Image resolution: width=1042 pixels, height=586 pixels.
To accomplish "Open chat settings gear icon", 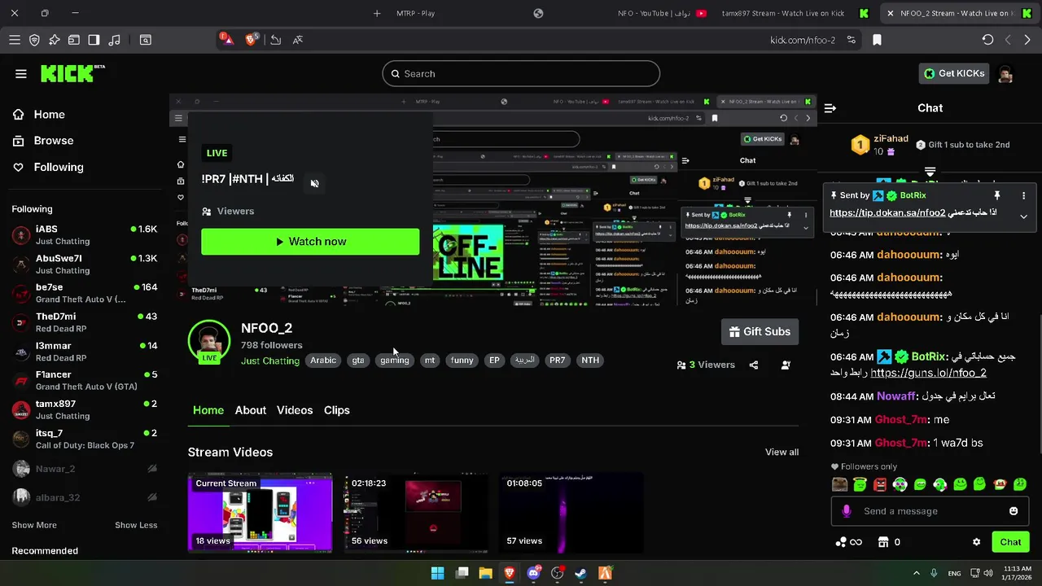I will [977, 542].
